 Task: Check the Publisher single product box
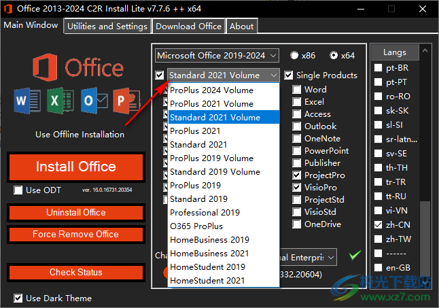pyautogui.click(x=296, y=162)
